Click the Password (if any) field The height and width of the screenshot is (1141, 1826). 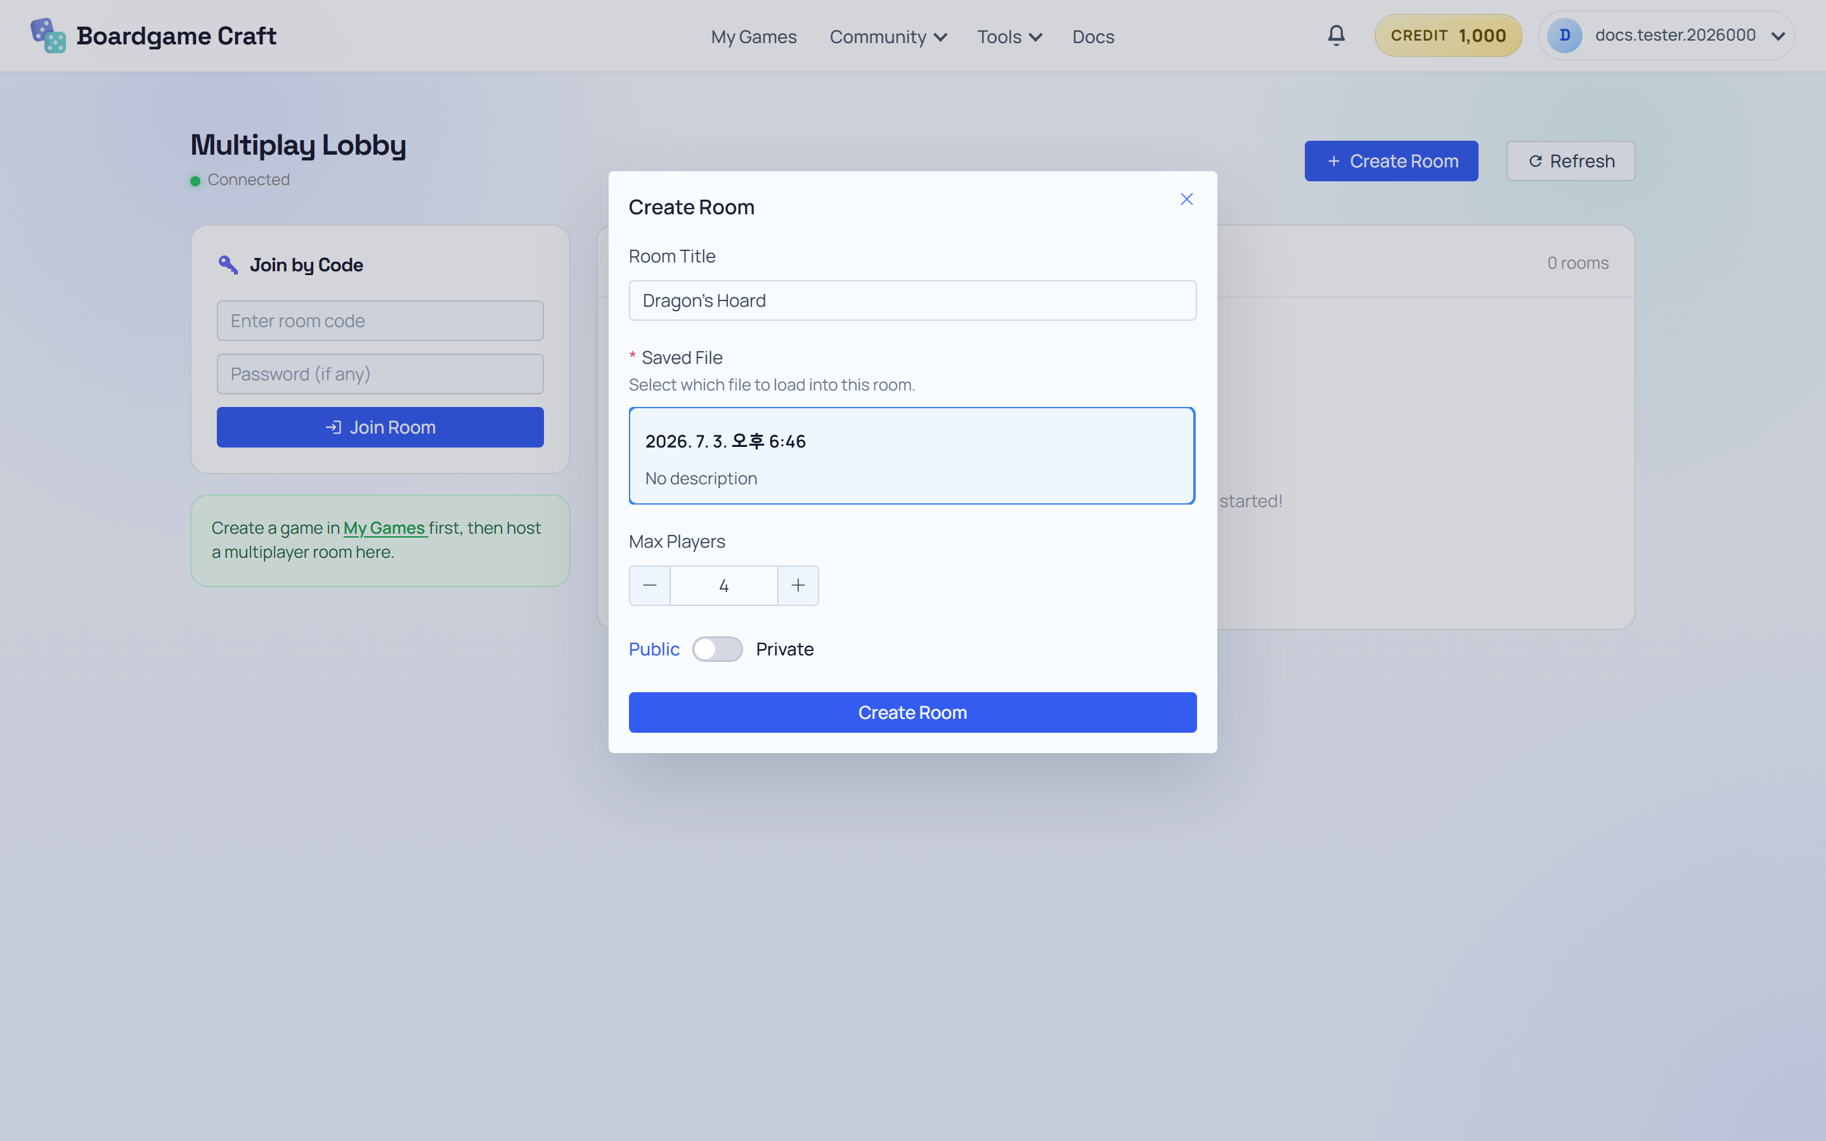380,374
